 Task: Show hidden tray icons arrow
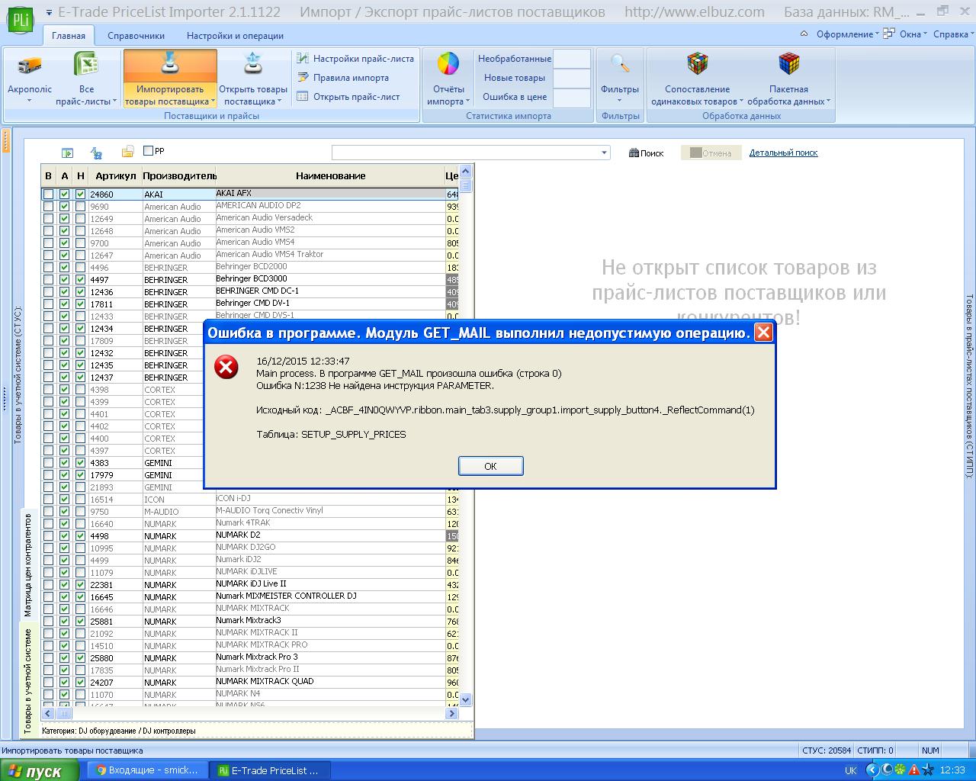[x=874, y=770]
